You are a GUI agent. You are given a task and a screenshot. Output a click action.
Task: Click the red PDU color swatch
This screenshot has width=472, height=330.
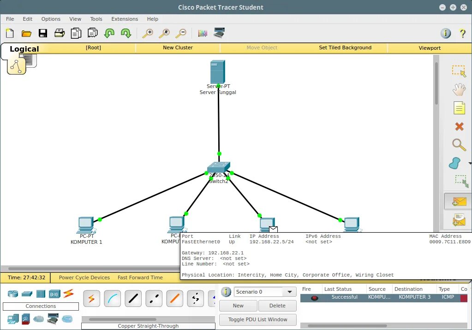pos(464,298)
